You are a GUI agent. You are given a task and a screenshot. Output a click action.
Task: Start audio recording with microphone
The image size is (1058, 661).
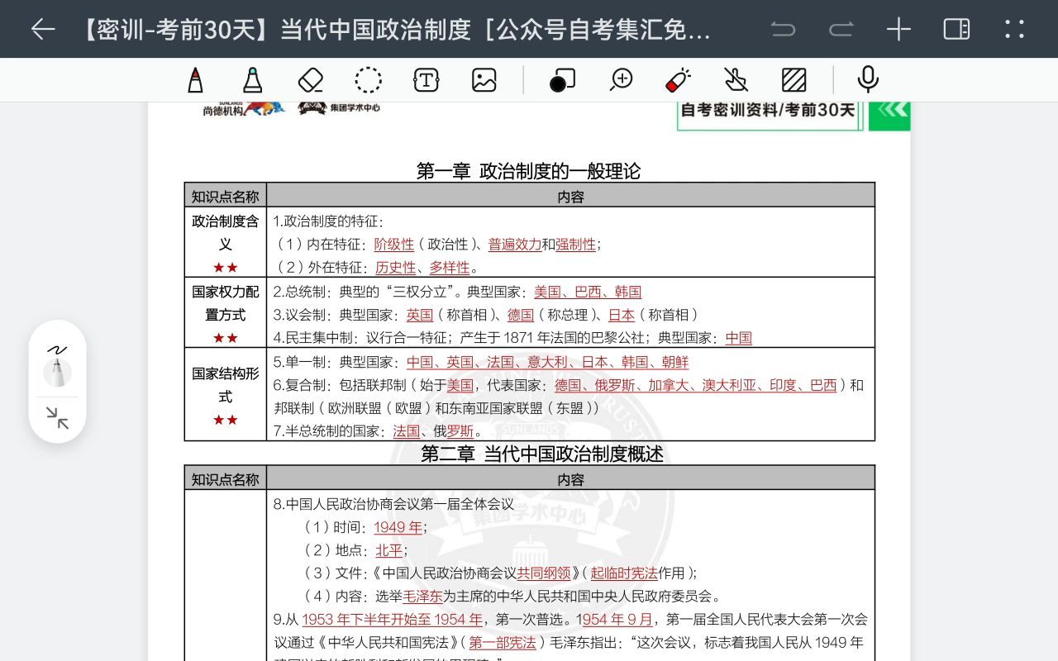coord(868,80)
